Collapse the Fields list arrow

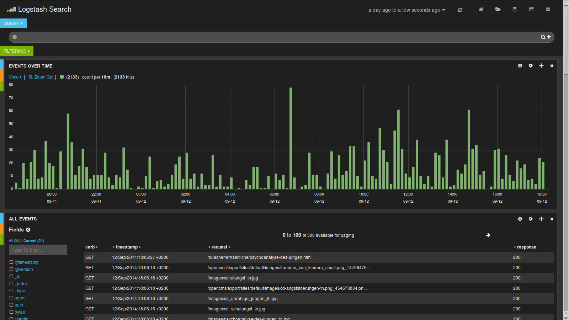[28, 230]
